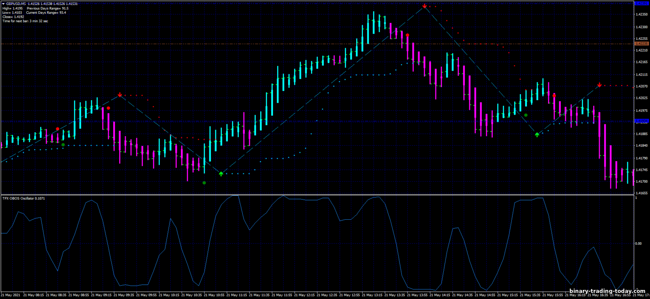Viewport: 650px width, 299px height.
Task: Click the 'Current Days Range= 93.4' text
Action: tap(46, 13)
